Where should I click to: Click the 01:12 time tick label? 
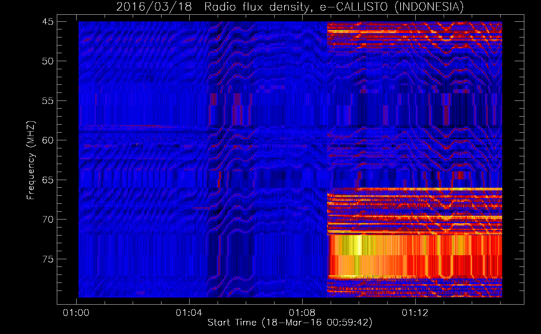point(415,313)
